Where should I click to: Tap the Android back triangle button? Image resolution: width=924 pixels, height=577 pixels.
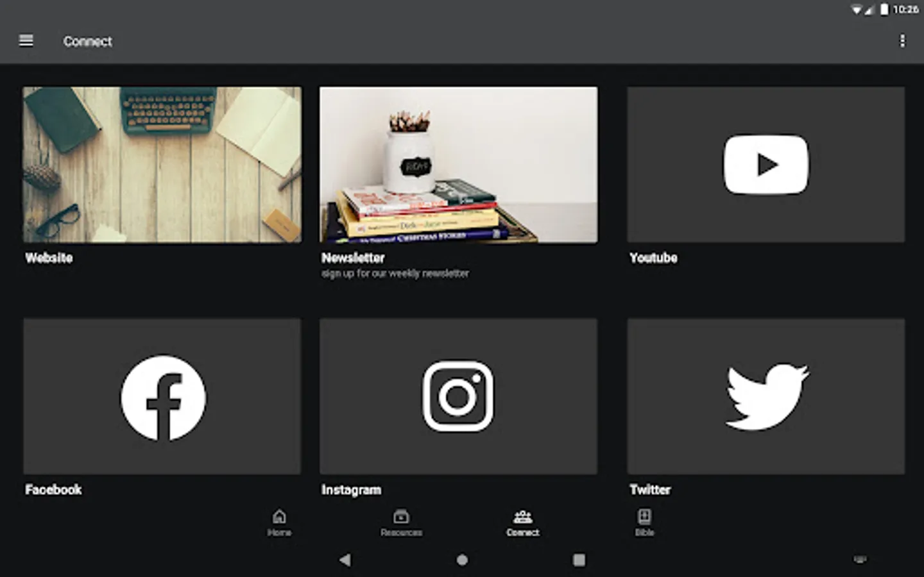345,560
